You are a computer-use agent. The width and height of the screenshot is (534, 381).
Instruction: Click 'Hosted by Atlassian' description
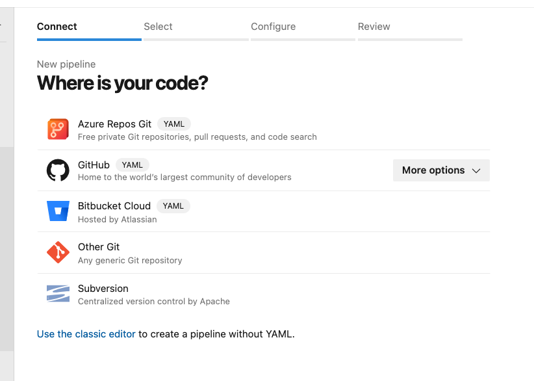tap(117, 220)
